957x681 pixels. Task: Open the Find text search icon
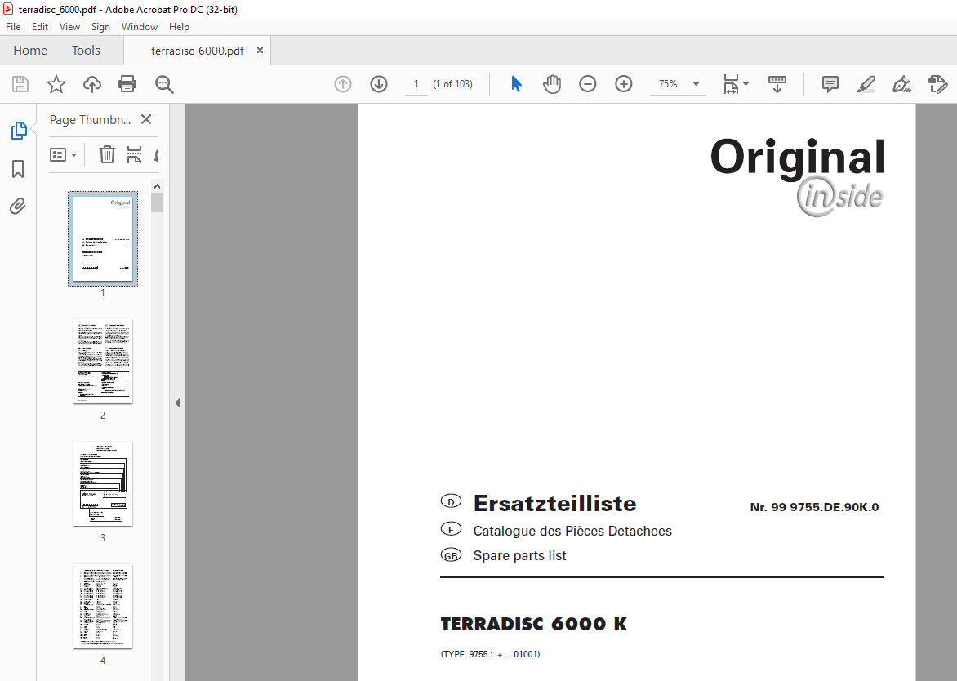click(164, 84)
